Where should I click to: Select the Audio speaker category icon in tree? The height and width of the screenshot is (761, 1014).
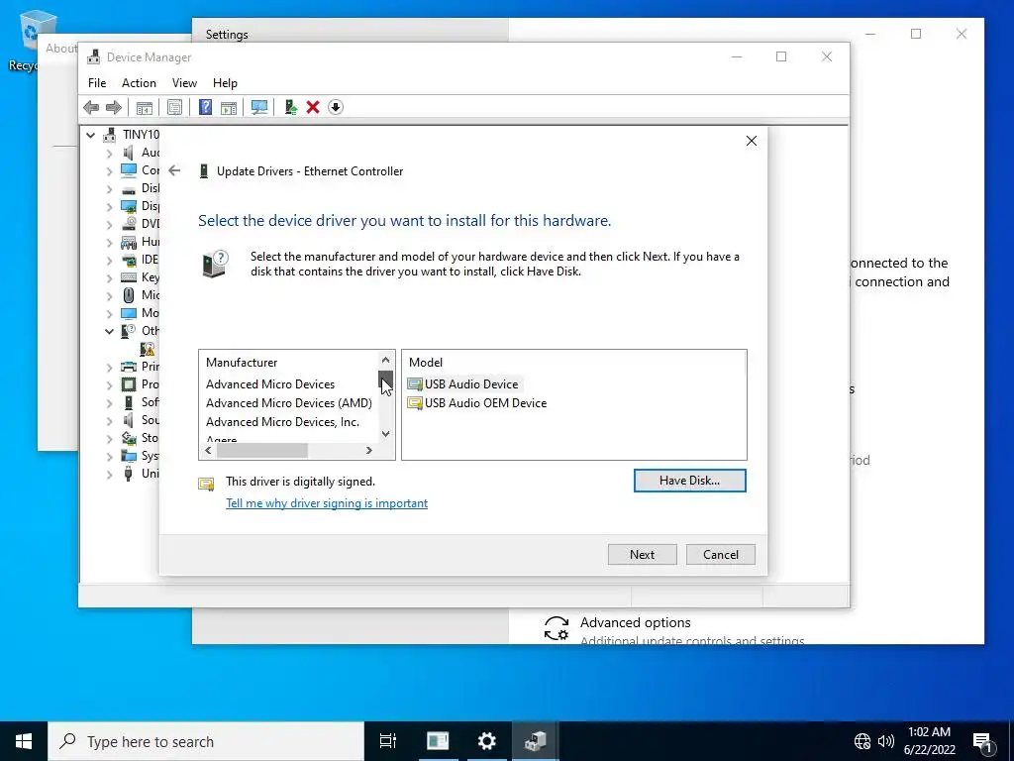[x=129, y=153]
